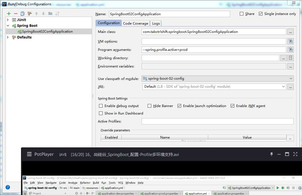Open the edit defaults wrench icon

[x=30, y=14]
